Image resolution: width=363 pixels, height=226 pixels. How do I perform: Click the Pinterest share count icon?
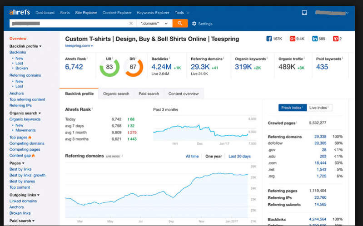pos(335,39)
